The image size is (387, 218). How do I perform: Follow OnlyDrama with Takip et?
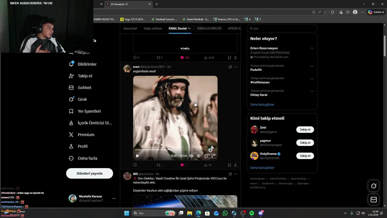[x=305, y=156]
